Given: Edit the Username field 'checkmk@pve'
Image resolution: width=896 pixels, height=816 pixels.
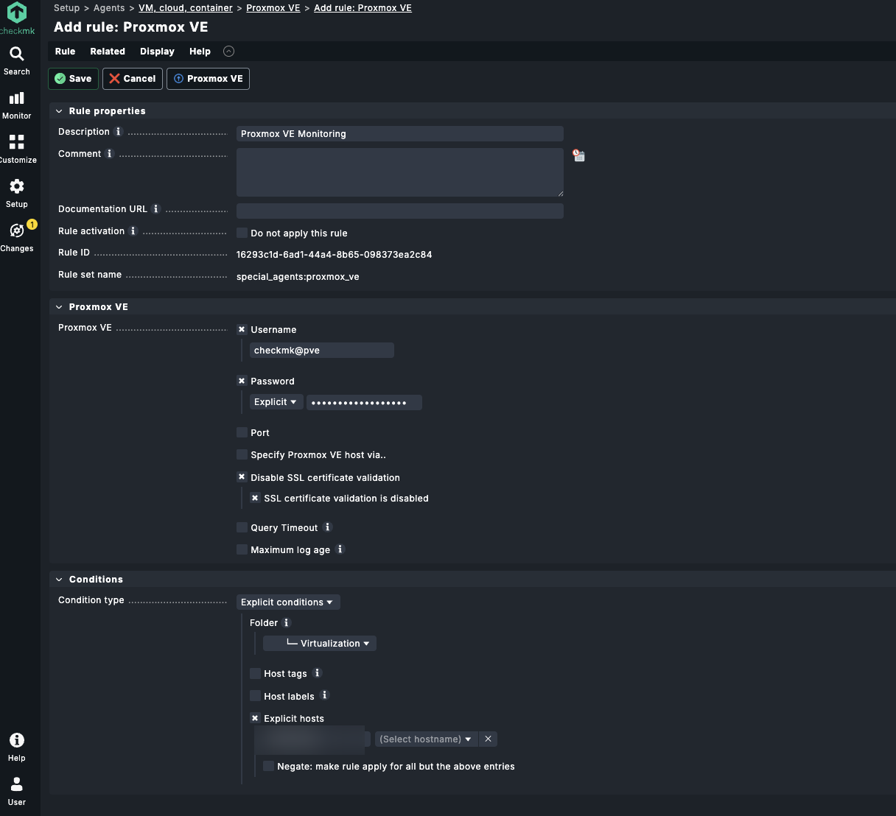Looking at the screenshot, I should pyautogui.click(x=322, y=351).
